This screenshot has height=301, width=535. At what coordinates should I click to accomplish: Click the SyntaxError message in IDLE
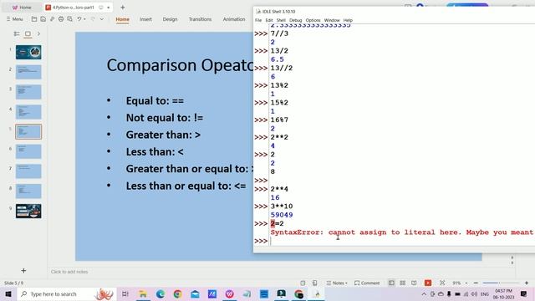pyautogui.click(x=402, y=232)
